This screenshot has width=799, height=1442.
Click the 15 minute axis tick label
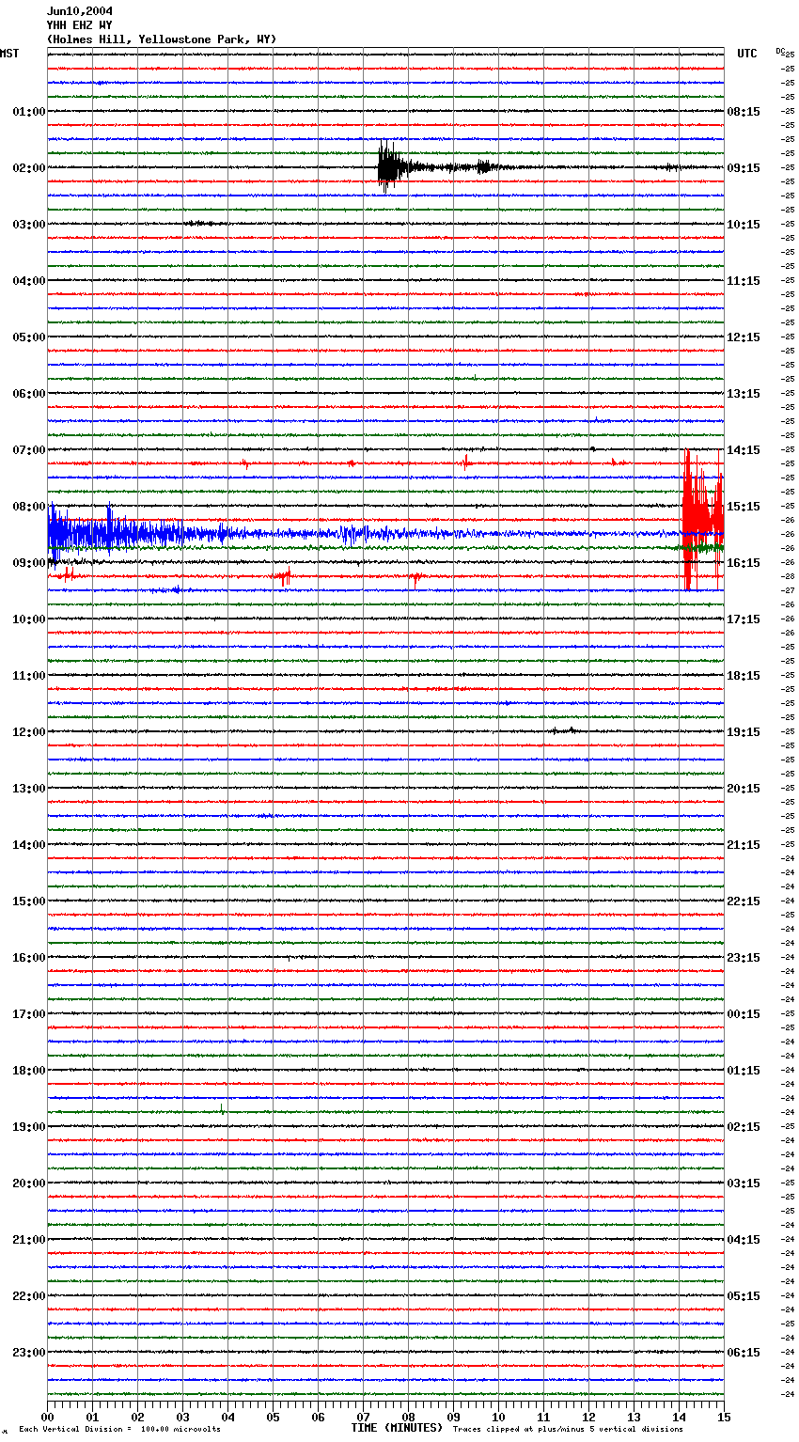(x=724, y=1417)
